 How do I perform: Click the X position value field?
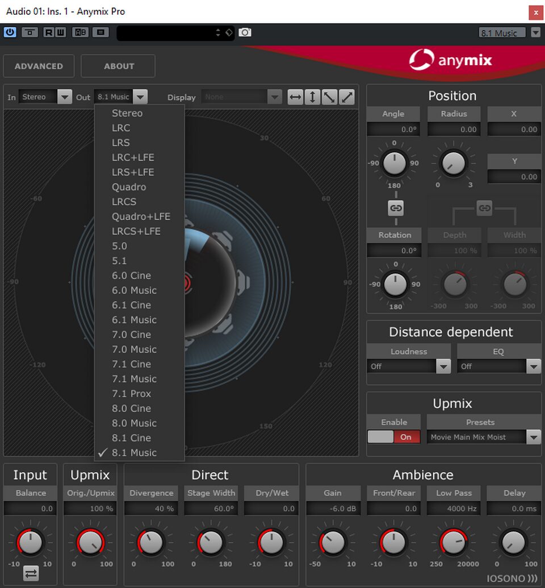click(x=514, y=129)
